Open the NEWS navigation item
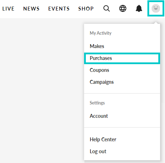The height and width of the screenshot is (163, 165). coord(31,9)
